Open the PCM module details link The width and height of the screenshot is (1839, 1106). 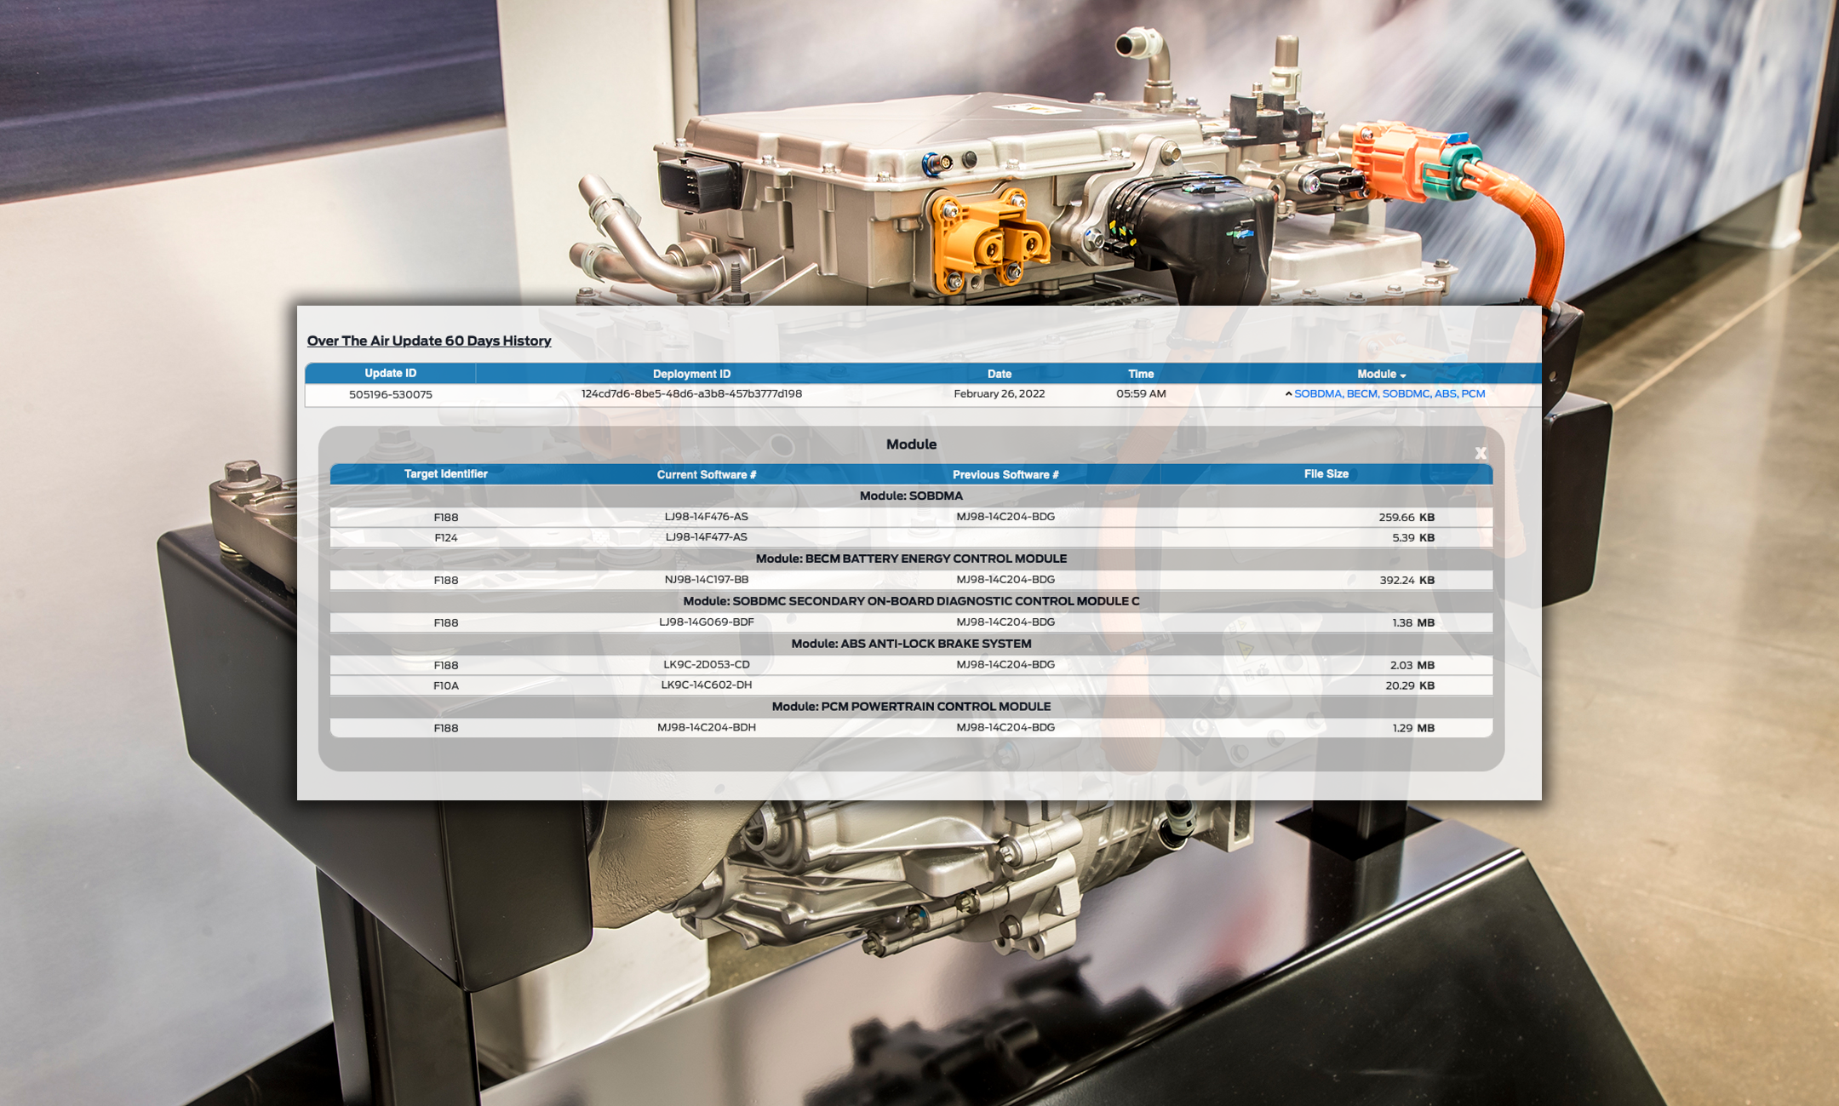[1474, 393]
